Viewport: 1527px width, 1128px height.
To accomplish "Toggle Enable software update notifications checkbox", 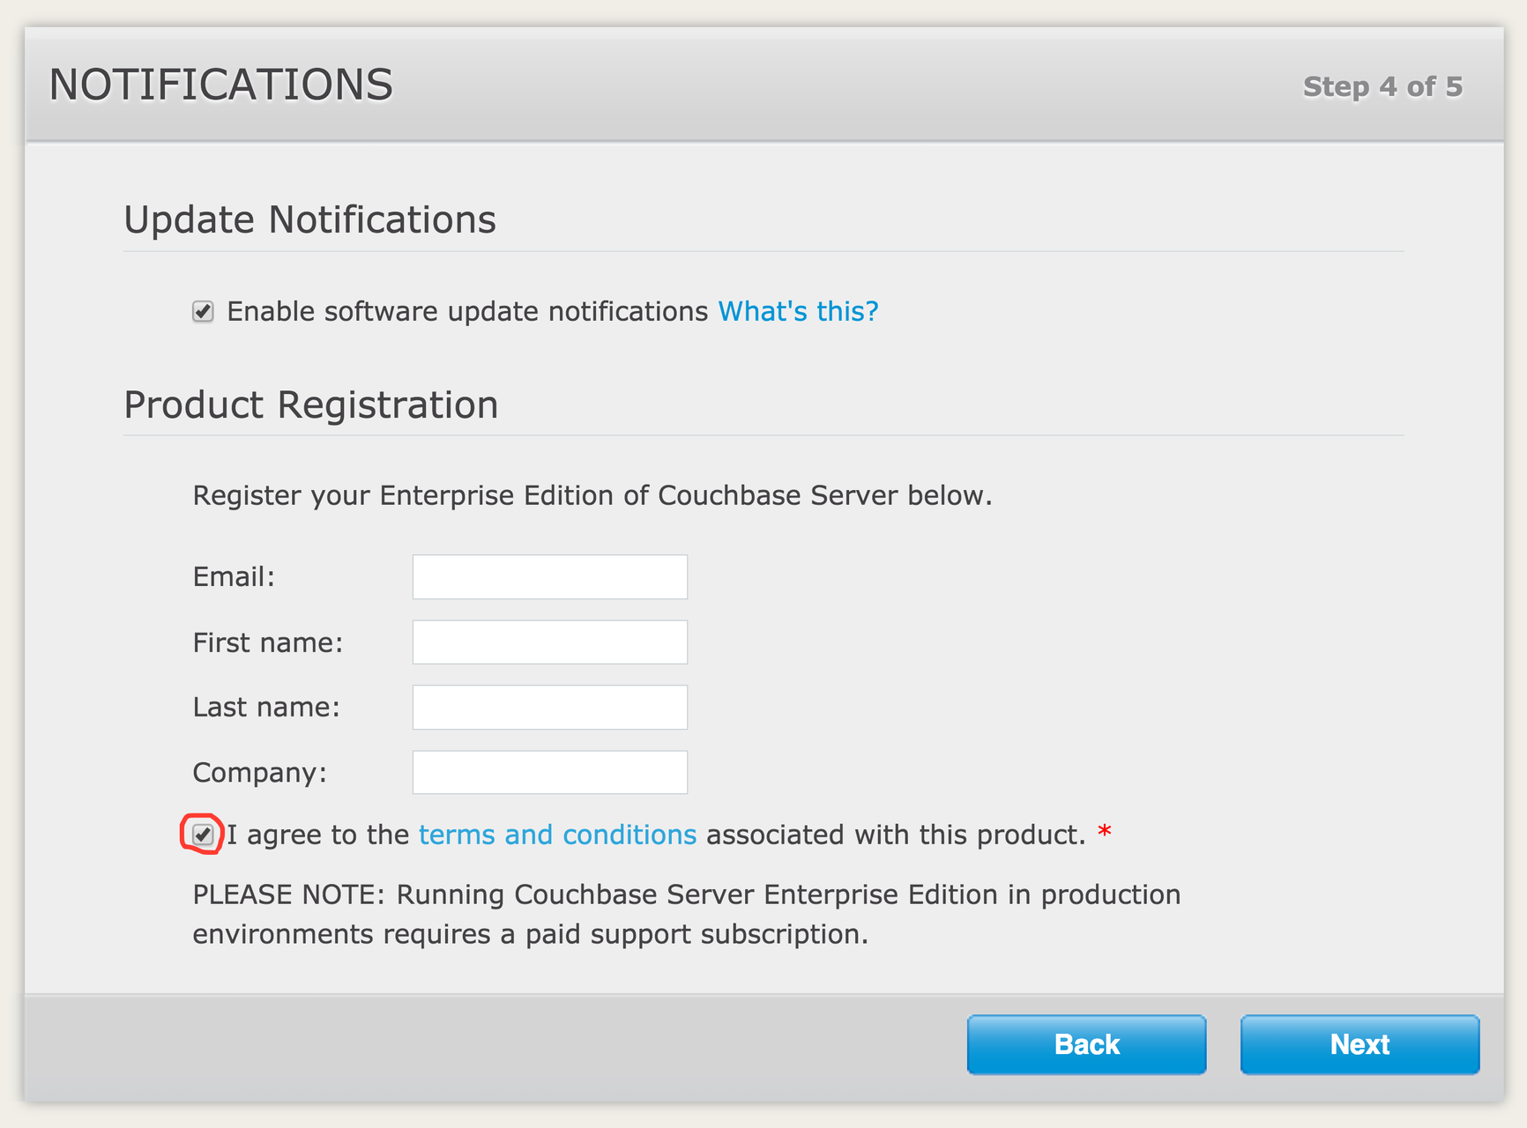I will (203, 312).
